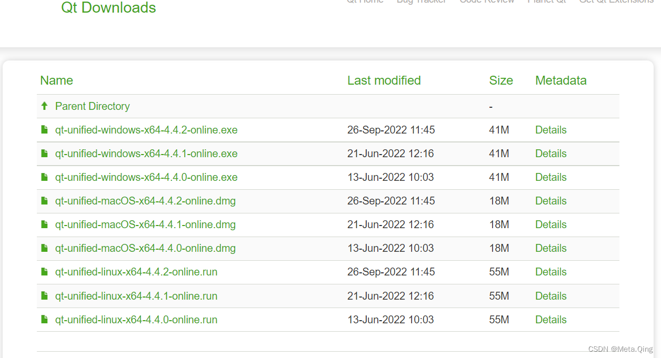This screenshot has height=358, width=661.
Task: Download qt-unified-linux-x64-4.4.1-online.run
Action: [x=136, y=296]
